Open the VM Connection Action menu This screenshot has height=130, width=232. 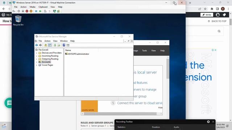coord(23,7)
